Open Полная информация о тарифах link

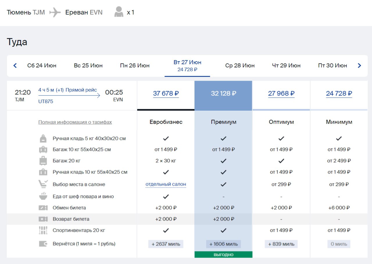75,122
